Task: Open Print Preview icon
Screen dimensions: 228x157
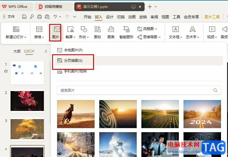Action: pyautogui.click(x=47, y=17)
